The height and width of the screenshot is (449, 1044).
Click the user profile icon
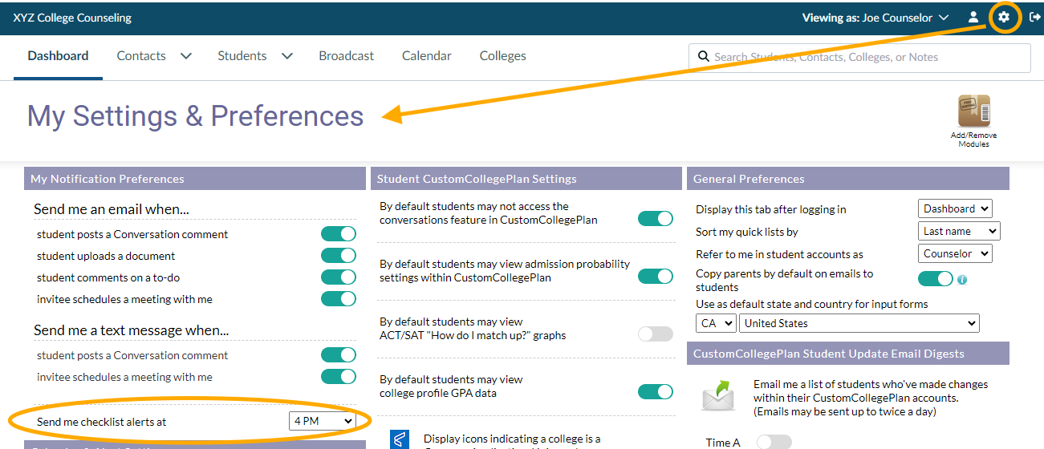[x=973, y=17]
